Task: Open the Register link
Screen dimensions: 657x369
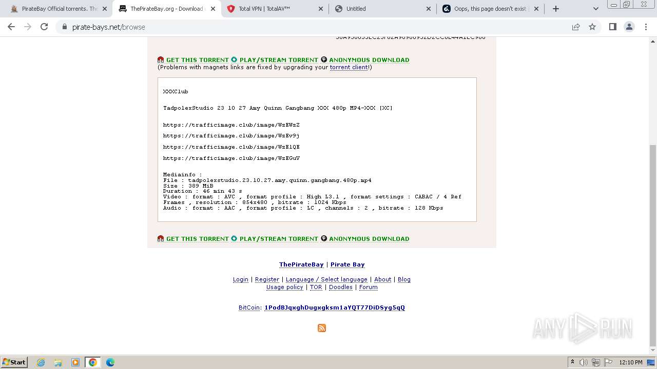Action: tap(267, 279)
